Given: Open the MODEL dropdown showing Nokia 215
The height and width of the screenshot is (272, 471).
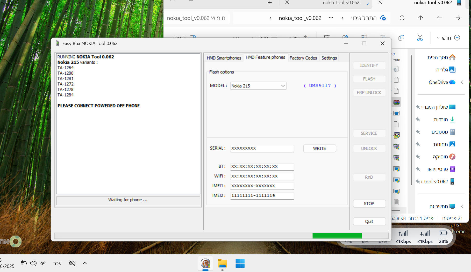Looking at the screenshot, I should pyautogui.click(x=258, y=86).
